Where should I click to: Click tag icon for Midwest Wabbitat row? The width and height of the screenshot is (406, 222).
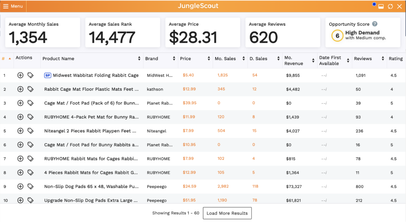[30, 75]
